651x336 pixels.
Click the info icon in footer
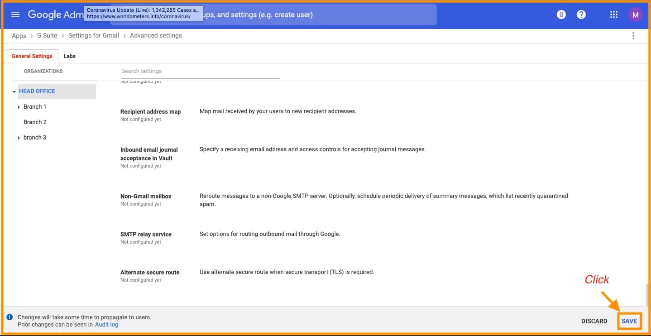(x=10, y=317)
